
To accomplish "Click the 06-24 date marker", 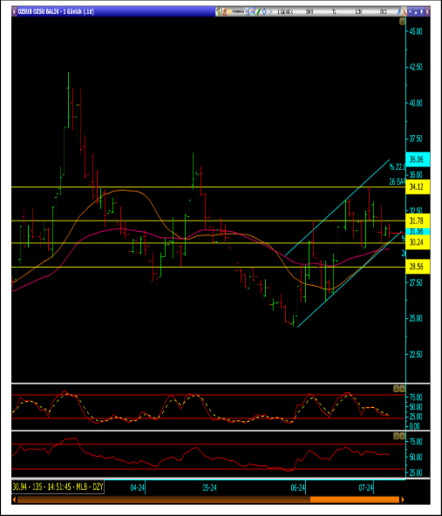I will [298, 488].
